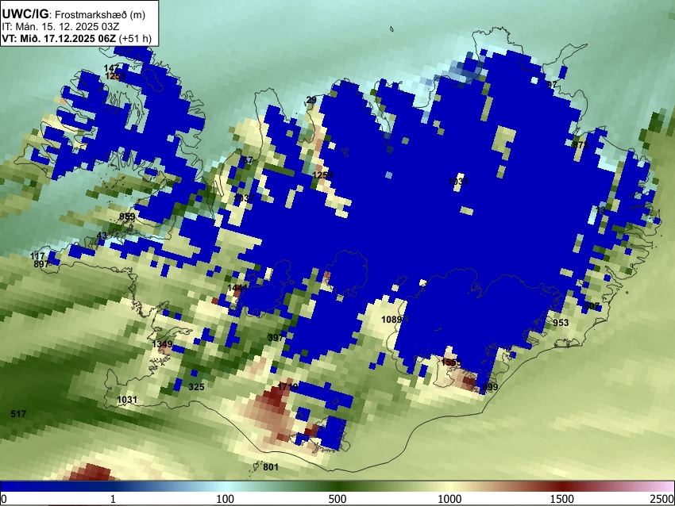
Task: Click the map value 517 over the ocean
Action: click(x=18, y=413)
